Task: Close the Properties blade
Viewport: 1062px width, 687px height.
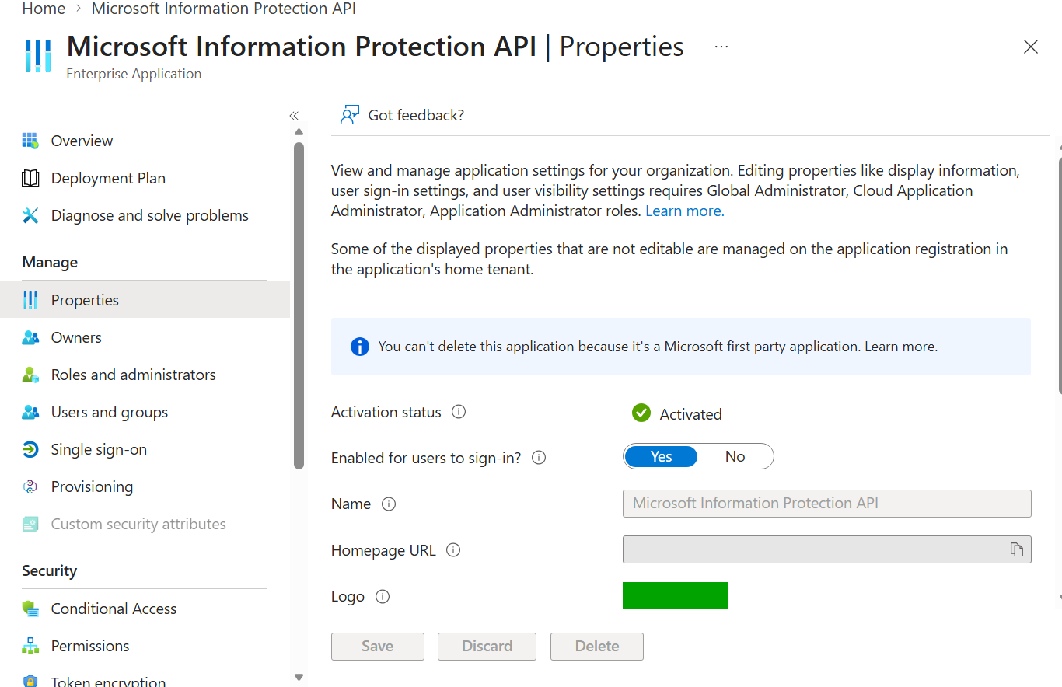Action: 1031,47
